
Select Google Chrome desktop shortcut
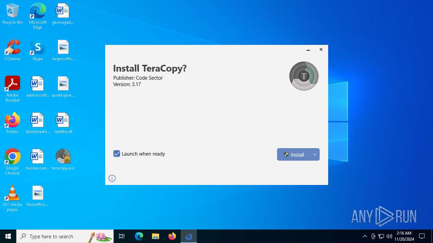(13, 162)
